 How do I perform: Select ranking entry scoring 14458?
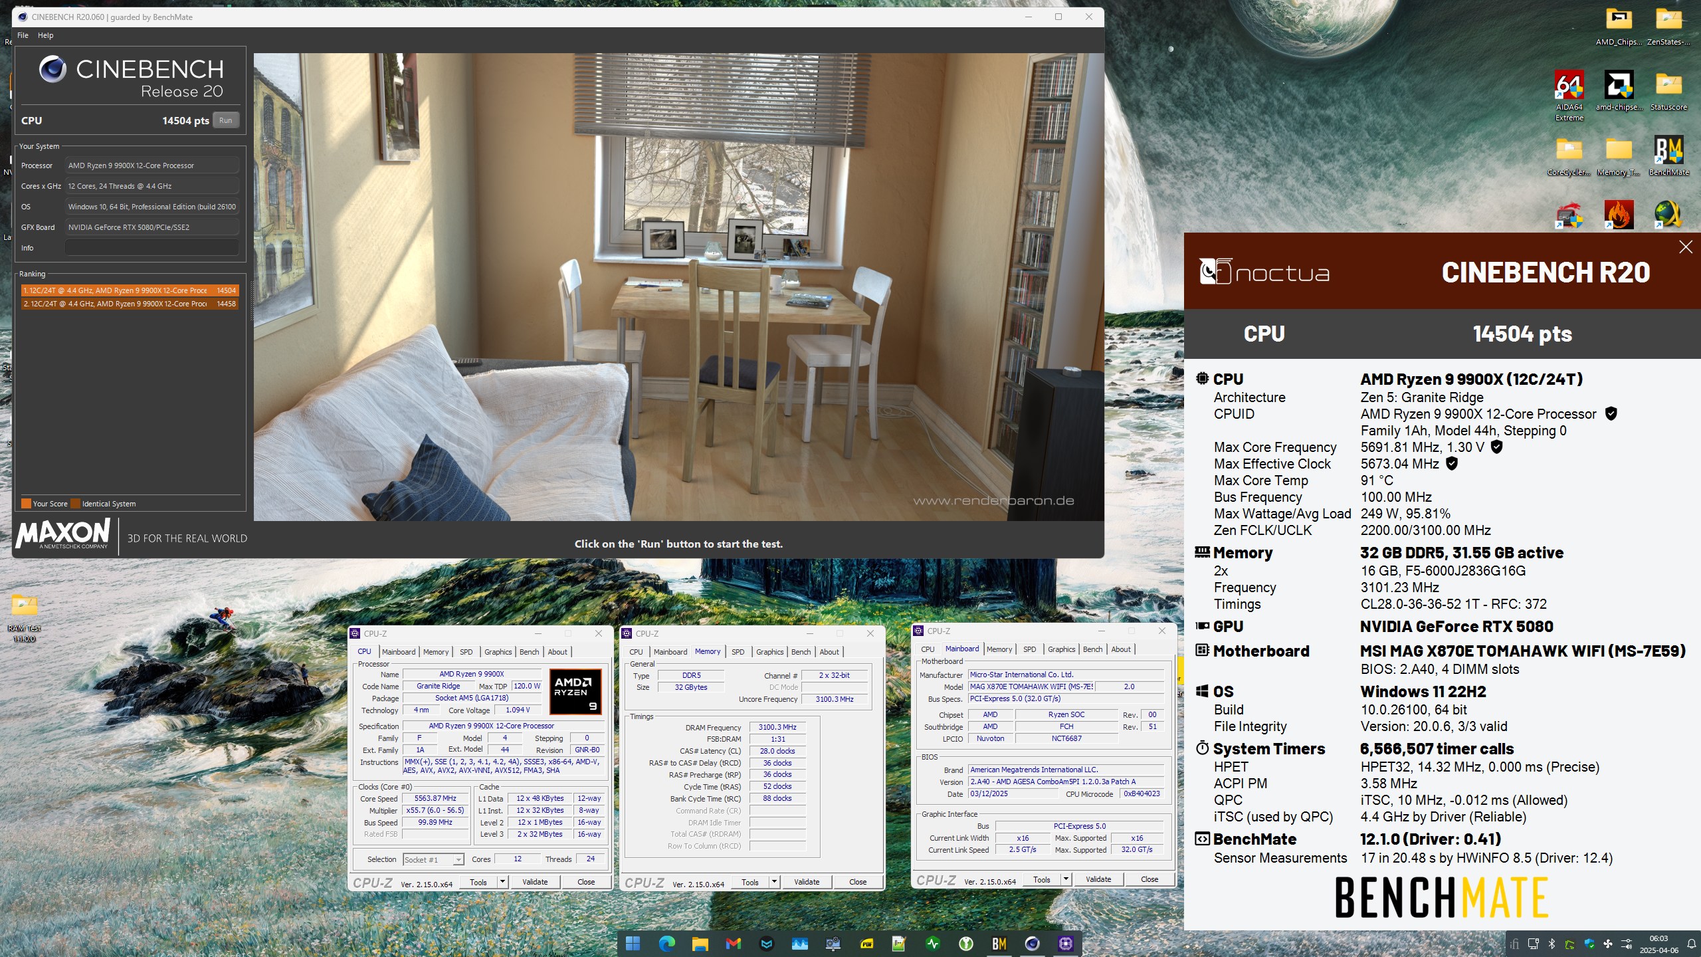coord(130,304)
